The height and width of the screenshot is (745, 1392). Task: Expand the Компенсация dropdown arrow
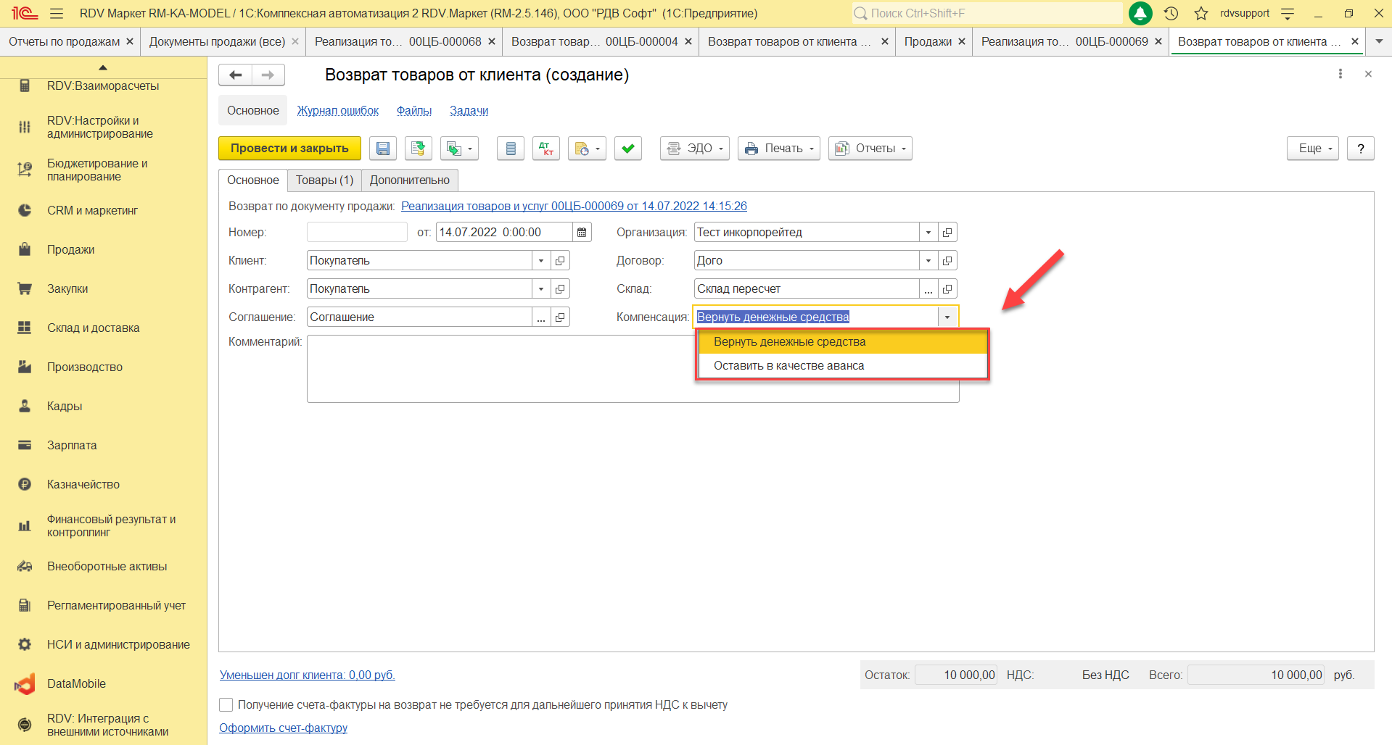947,317
